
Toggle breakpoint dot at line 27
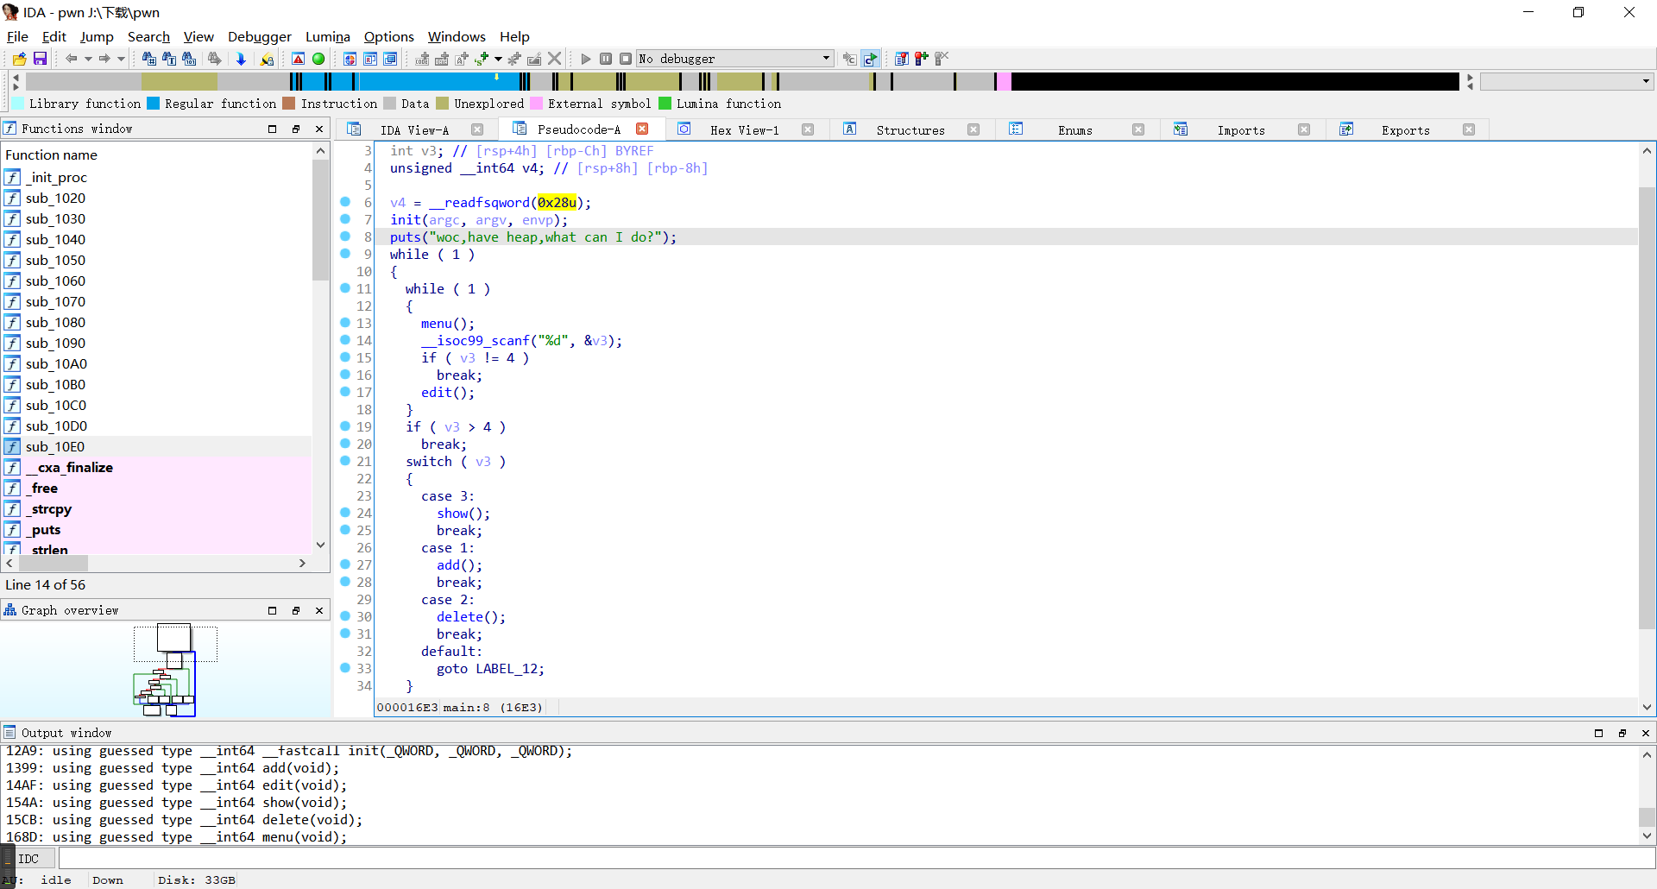pyautogui.click(x=345, y=564)
